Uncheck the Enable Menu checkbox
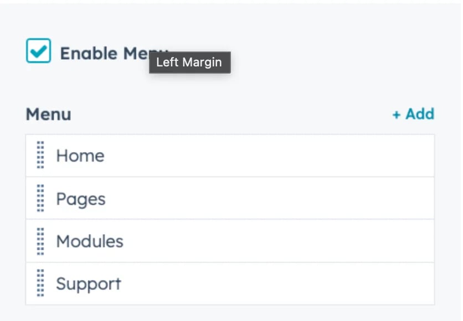Image resolution: width=463 pixels, height=321 pixels. tap(39, 51)
